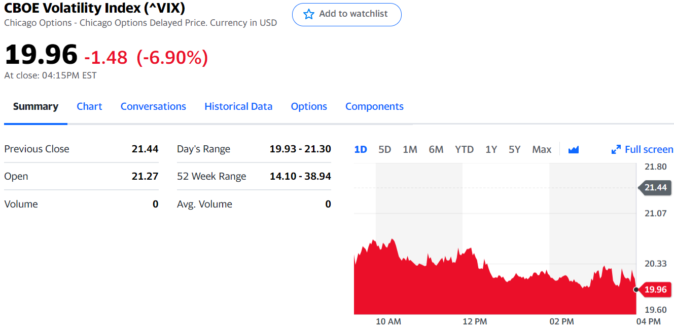This screenshot has height=329, width=674.
Task: Click the Avg. Volume label
Action: pos(204,204)
